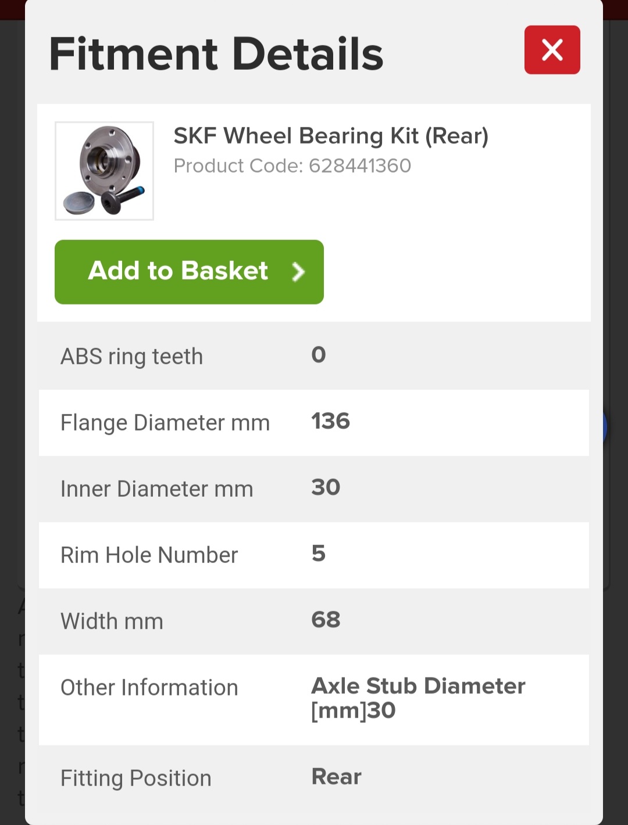Select the ABS ring teeth row
This screenshot has width=628, height=825.
click(x=314, y=356)
